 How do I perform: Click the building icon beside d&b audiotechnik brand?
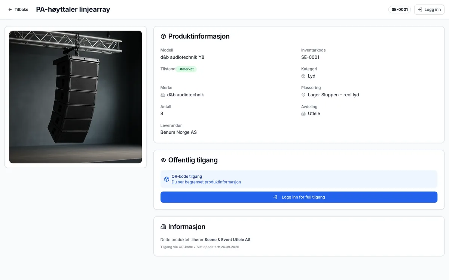[x=163, y=95]
